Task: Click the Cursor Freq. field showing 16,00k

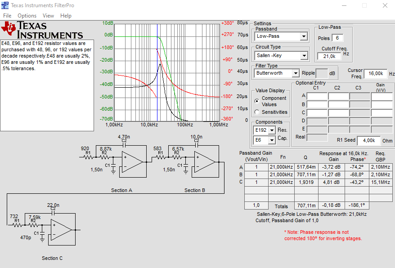Action: (x=375, y=73)
